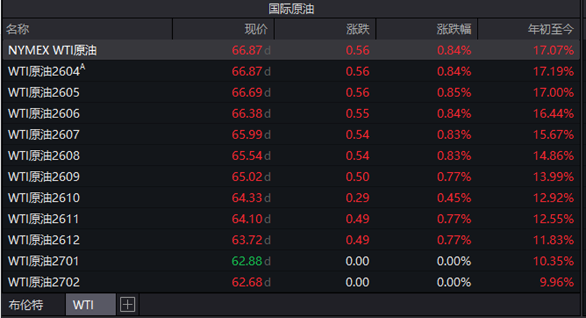586x318 pixels.
Task: Select the WTI tab
Action: tap(83, 305)
